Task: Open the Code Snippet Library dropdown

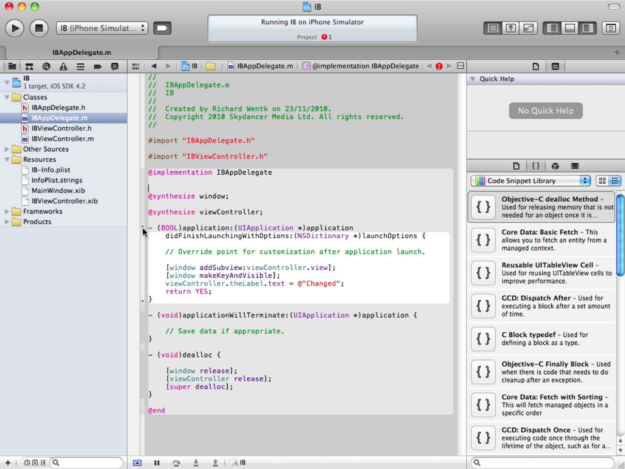Action: pyautogui.click(x=531, y=181)
